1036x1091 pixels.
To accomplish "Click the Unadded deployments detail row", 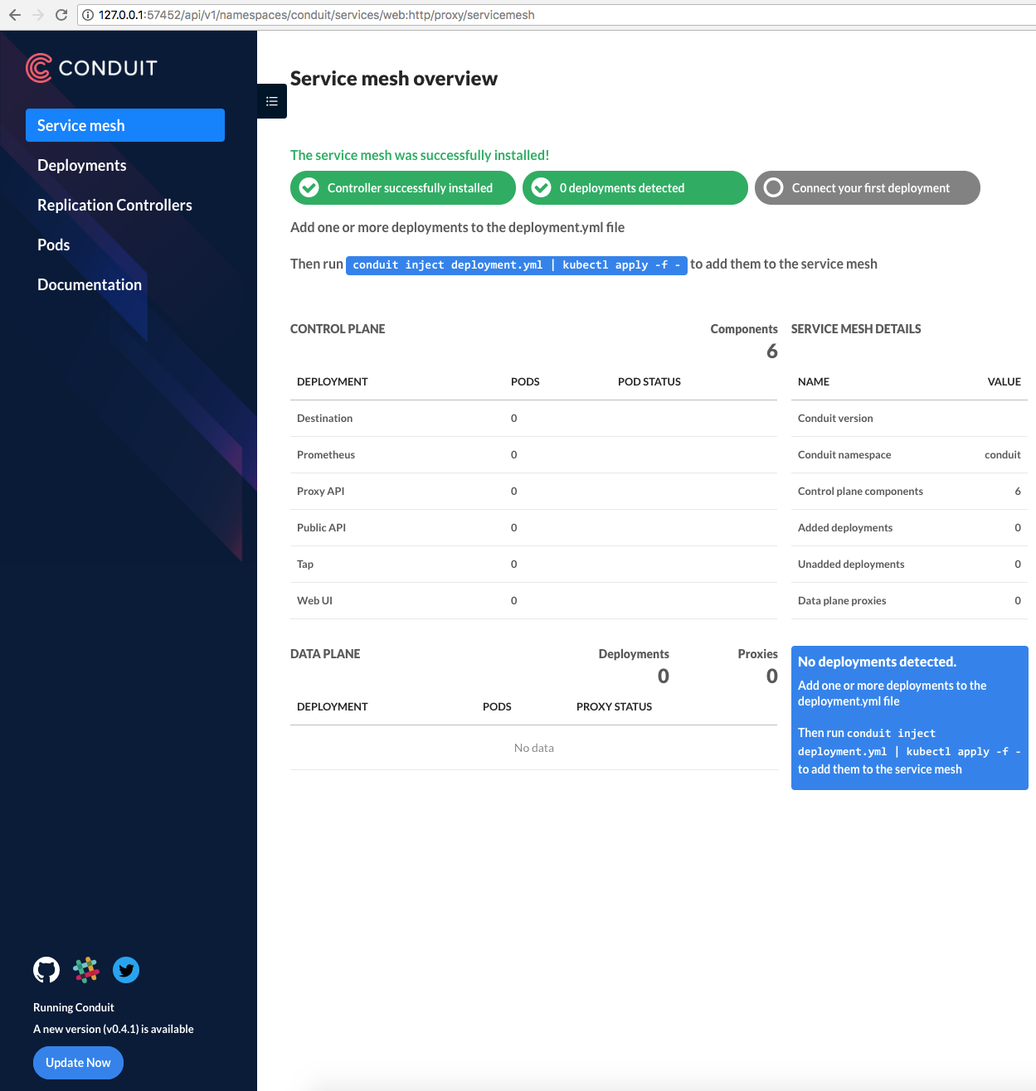I will [x=909, y=565].
